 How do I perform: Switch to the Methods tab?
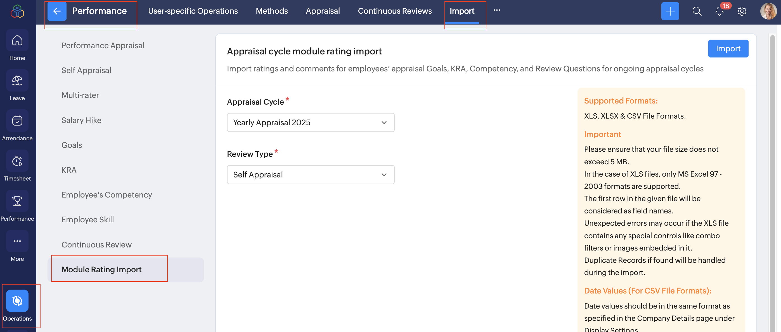coord(271,11)
